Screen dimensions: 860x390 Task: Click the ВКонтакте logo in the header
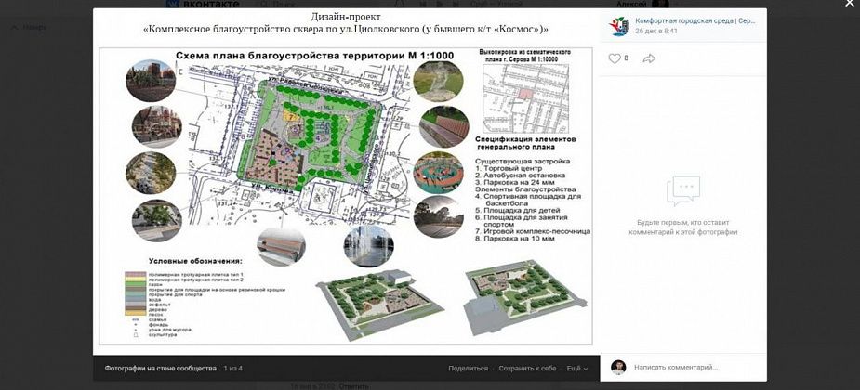pos(203,4)
